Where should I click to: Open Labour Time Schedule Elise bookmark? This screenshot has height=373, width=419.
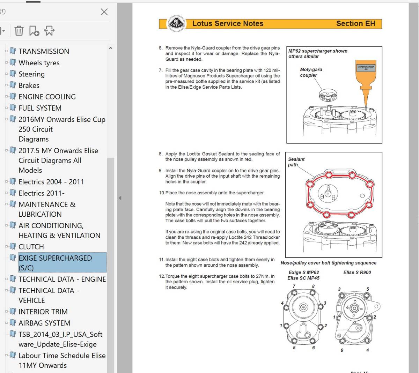62,360
